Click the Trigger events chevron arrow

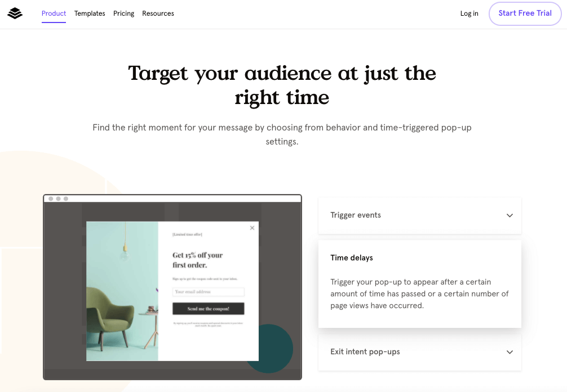point(510,215)
